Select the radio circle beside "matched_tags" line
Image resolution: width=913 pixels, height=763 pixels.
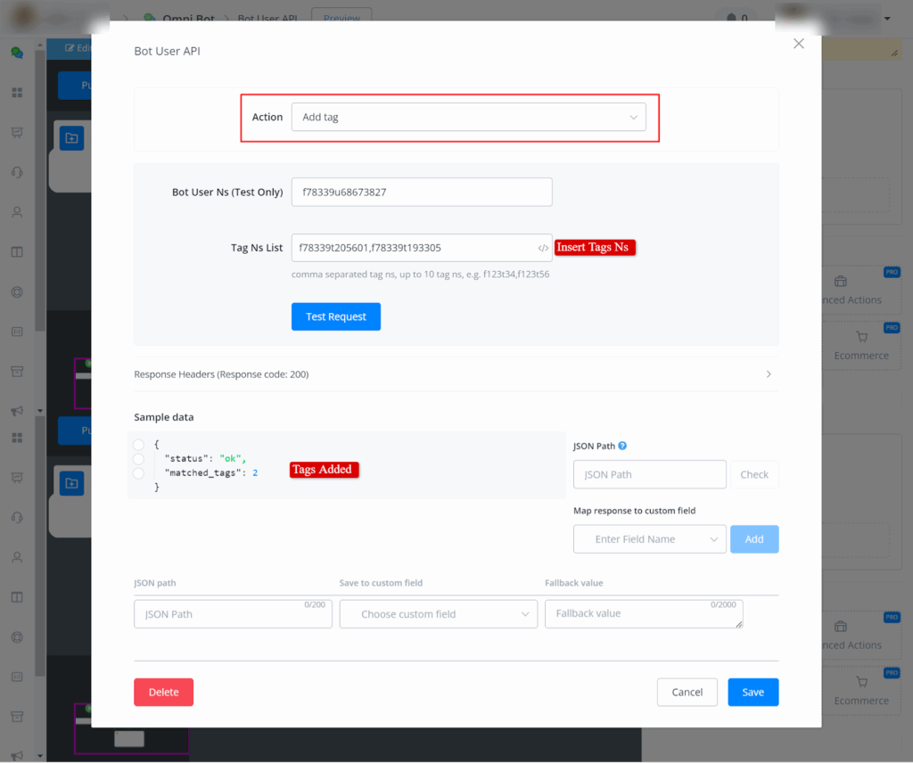click(138, 472)
